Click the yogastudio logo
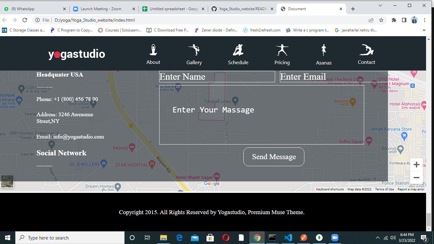The width and height of the screenshot is (434, 244). click(77, 54)
